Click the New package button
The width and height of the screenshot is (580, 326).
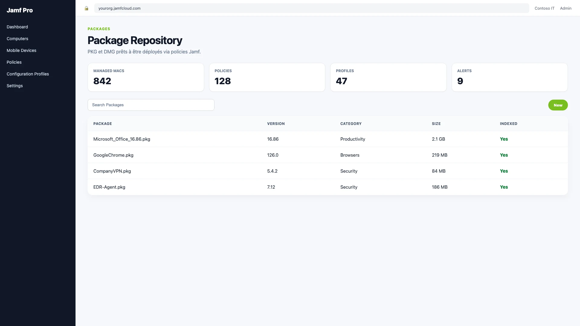click(558, 105)
